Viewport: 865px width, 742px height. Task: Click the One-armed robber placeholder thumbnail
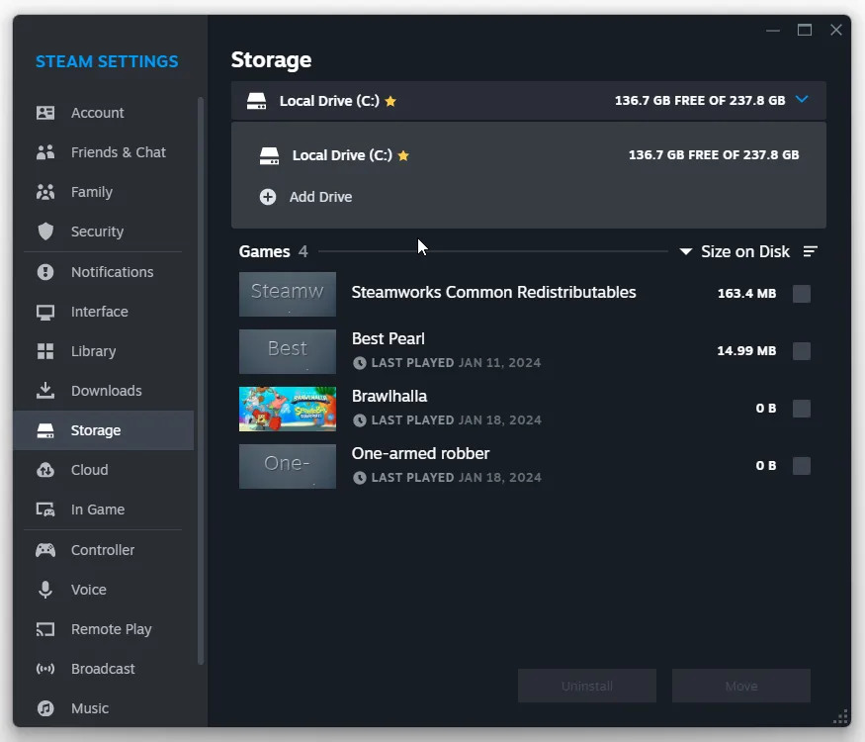(x=288, y=467)
